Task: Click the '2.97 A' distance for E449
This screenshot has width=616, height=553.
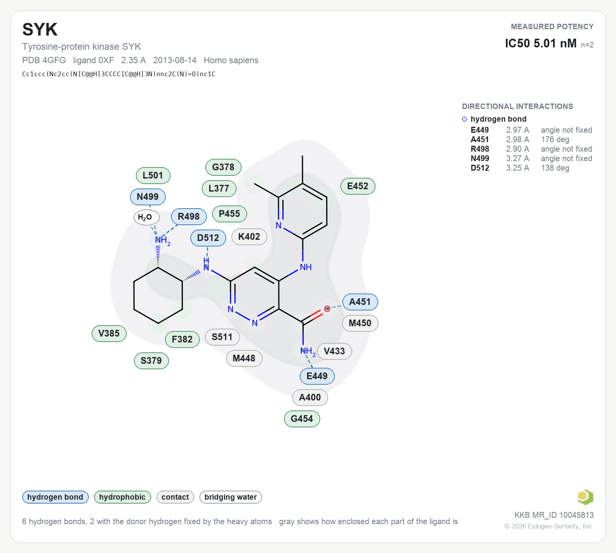Action: [x=518, y=130]
